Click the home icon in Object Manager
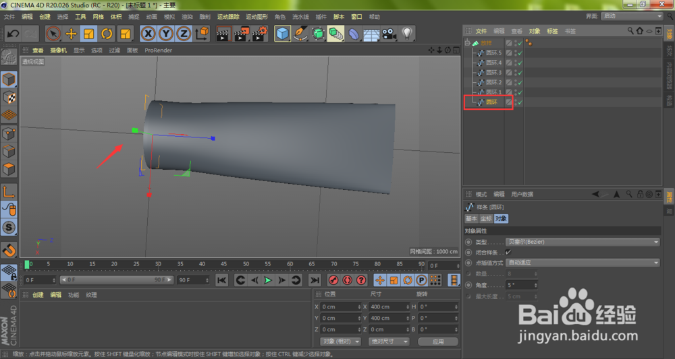Viewport: 675px width, 359px height. (640, 31)
